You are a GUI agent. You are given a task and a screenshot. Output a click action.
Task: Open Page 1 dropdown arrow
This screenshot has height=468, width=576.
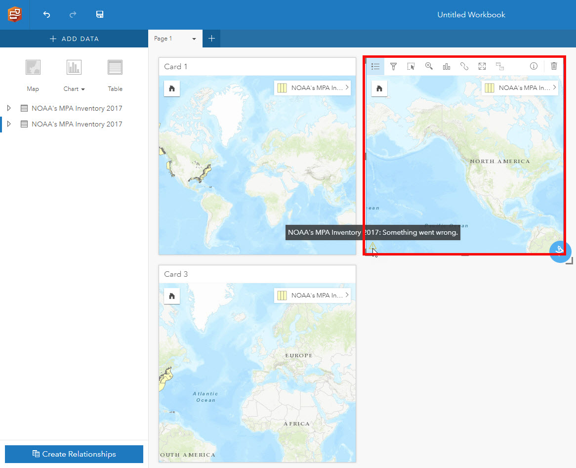tap(194, 39)
